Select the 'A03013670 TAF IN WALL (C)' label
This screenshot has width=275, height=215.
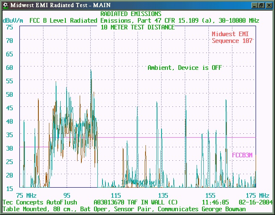(x=135, y=202)
